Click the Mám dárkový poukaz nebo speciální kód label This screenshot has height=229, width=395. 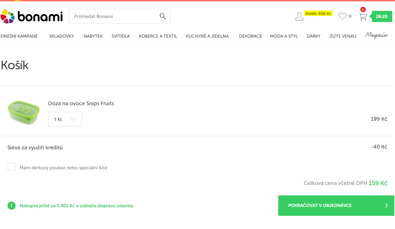tap(63, 168)
